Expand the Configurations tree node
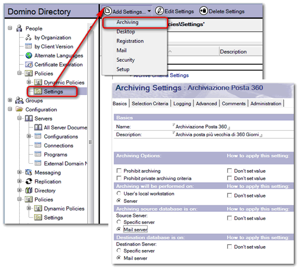Image resolution: width=304 pixels, height=272 pixels. pyautogui.click(x=29, y=136)
